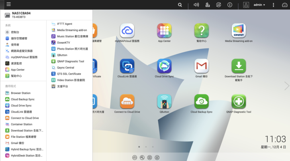Click the utility tools bottom dock icon
The height and width of the screenshot is (161, 290).
[142, 157]
